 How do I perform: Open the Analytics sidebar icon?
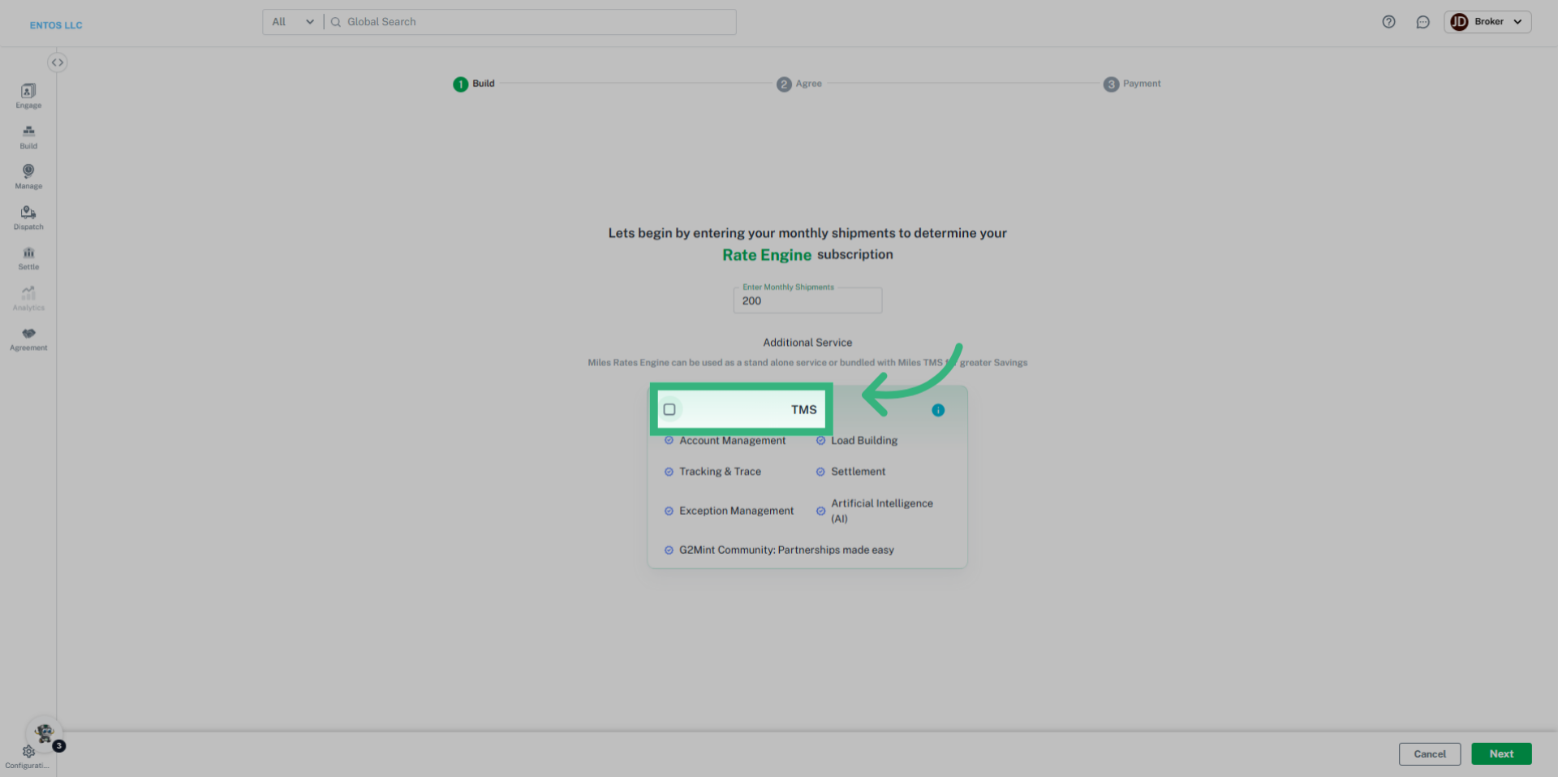(28, 298)
